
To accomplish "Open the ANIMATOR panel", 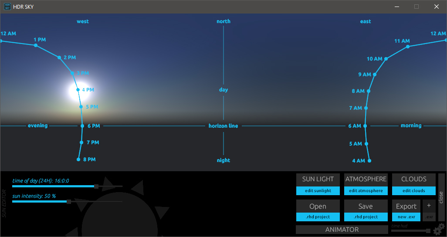I will click(x=342, y=230).
